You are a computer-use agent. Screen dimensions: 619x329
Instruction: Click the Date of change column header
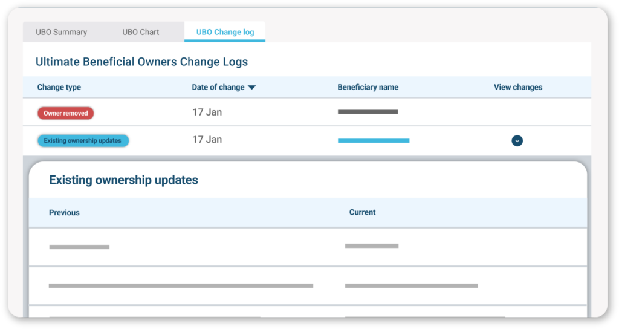[218, 87]
